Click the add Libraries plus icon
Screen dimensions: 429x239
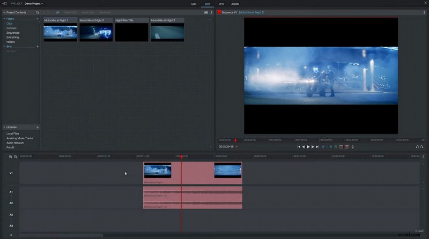click(38, 128)
